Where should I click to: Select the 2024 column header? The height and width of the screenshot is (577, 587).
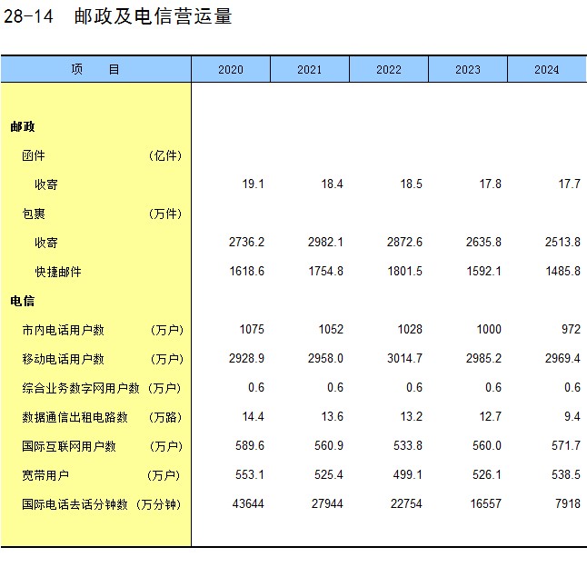[x=546, y=70]
